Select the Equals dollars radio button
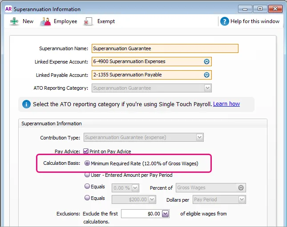 click(x=87, y=198)
